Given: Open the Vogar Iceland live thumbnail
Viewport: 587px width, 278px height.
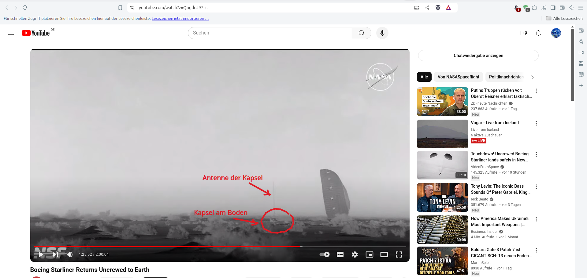Looking at the screenshot, I should 443,134.
